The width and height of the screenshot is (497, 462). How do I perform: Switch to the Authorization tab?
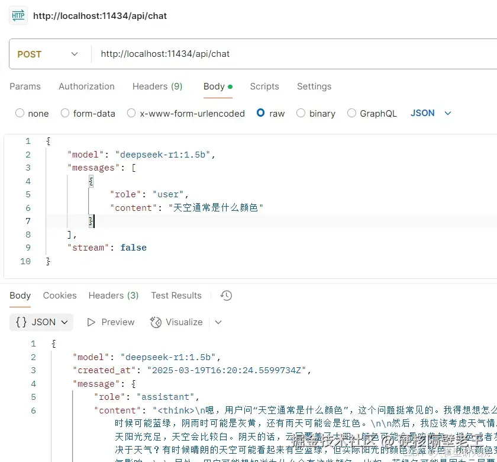(x=86, y=86)
